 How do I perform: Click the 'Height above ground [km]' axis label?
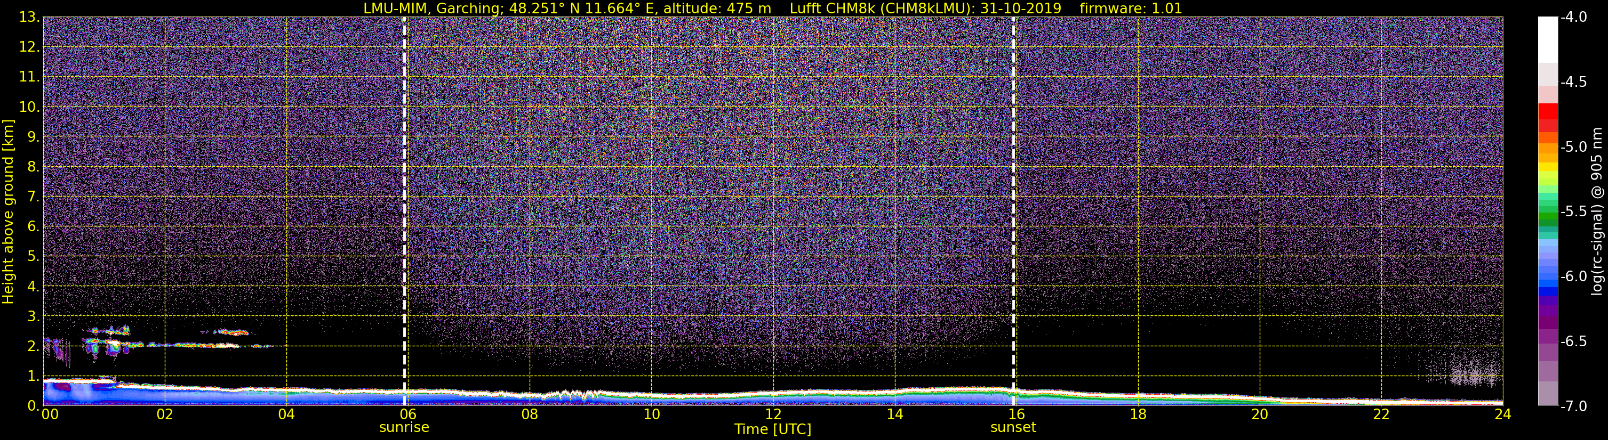click(x=8, y=212)
